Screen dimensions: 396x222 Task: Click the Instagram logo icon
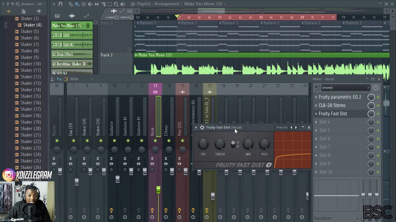click(9, 175)
